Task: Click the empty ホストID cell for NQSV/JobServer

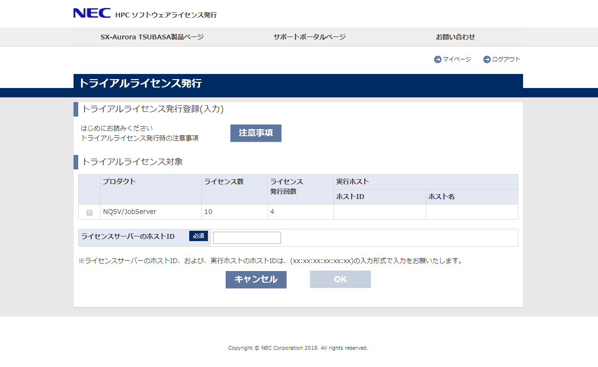Action: click(380, 212)
